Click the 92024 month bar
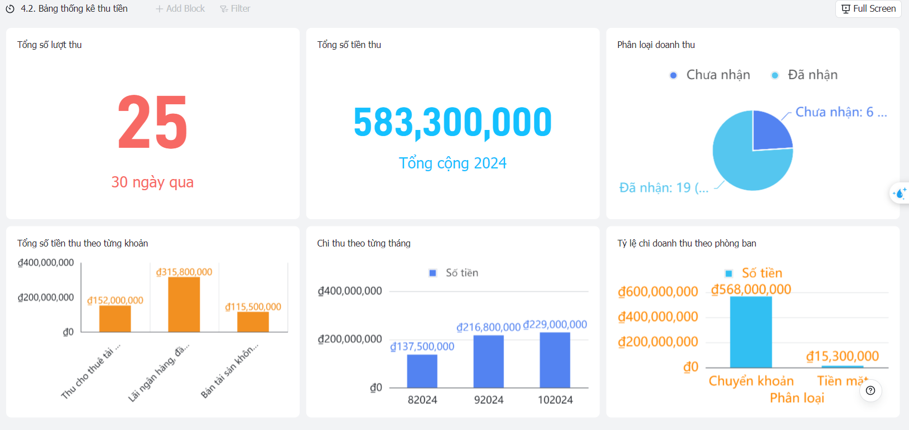 click(x=488, y=361)
